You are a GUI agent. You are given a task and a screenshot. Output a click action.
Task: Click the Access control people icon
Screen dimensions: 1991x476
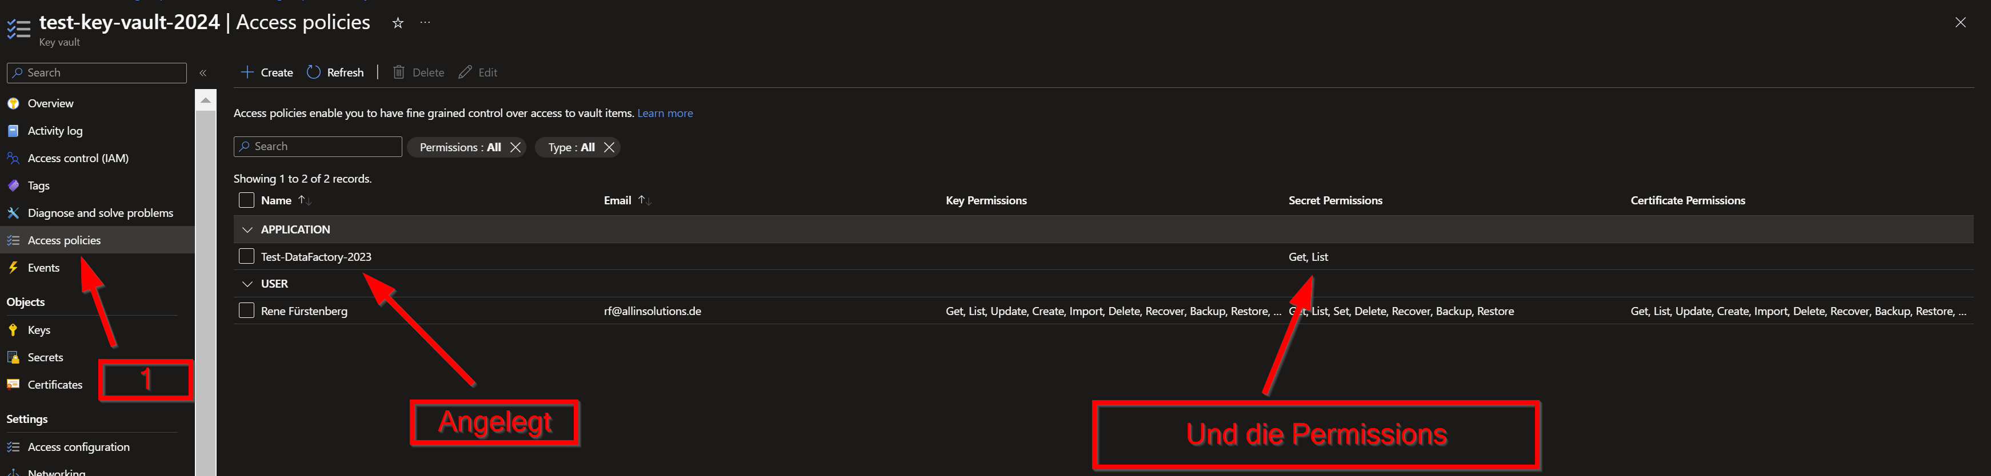click(x=13, y=158)
